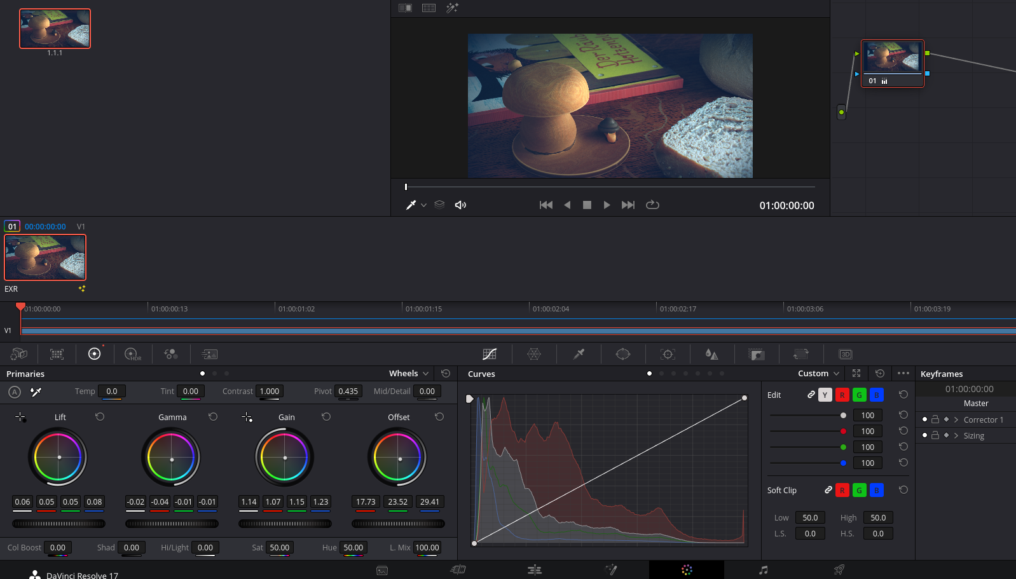Viewport: 1016px width, 579px height.
Task: Toggle Soft Clip channel ganging link
Action: tap(828, 490)
